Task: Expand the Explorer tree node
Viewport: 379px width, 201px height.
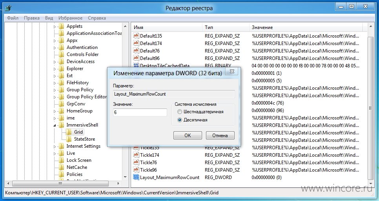Action: 55,69
